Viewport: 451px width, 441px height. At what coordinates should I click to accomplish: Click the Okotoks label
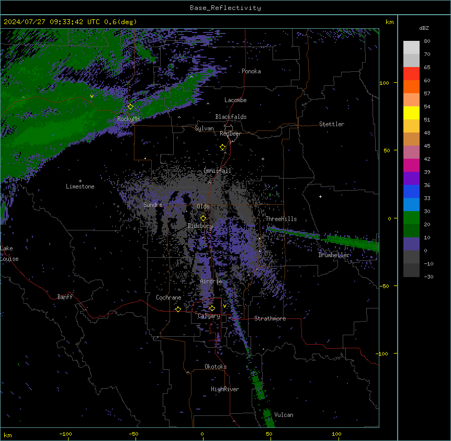pos(216,367)
